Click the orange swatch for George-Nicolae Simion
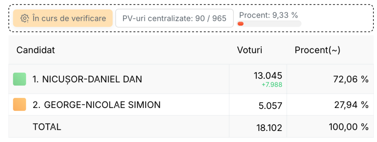Image resolution: width=377 pixels, height=142 pixels. point(20,105)
